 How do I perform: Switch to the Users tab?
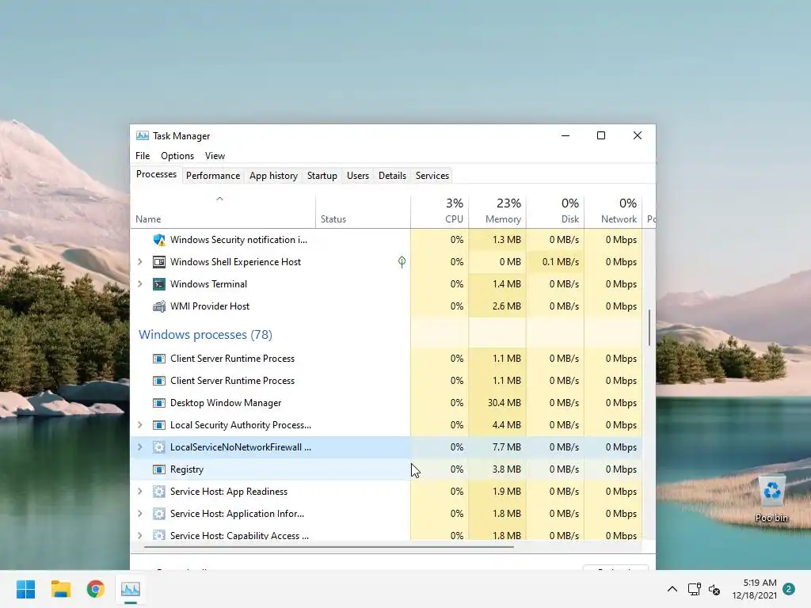[358, 176]
